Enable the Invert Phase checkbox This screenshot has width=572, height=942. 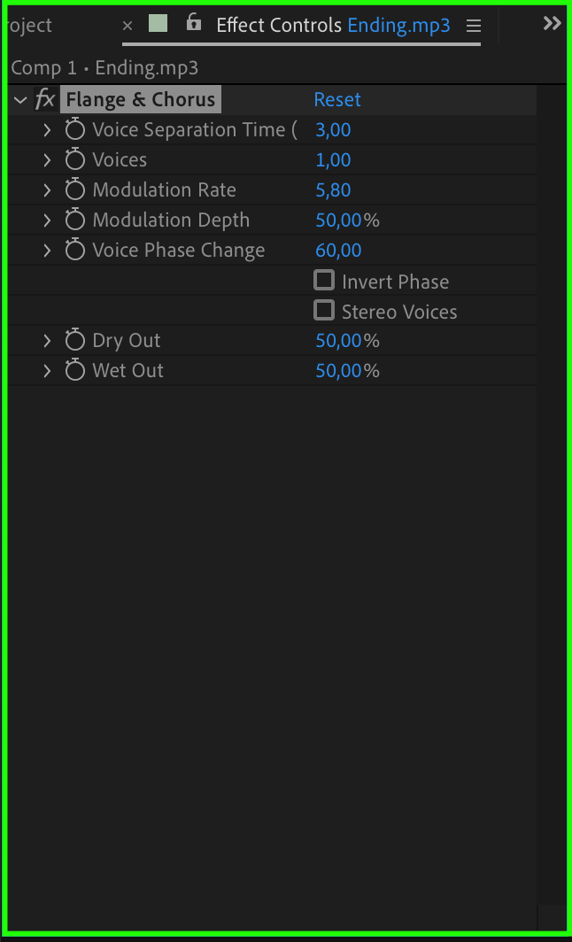[x=325, y=281]
